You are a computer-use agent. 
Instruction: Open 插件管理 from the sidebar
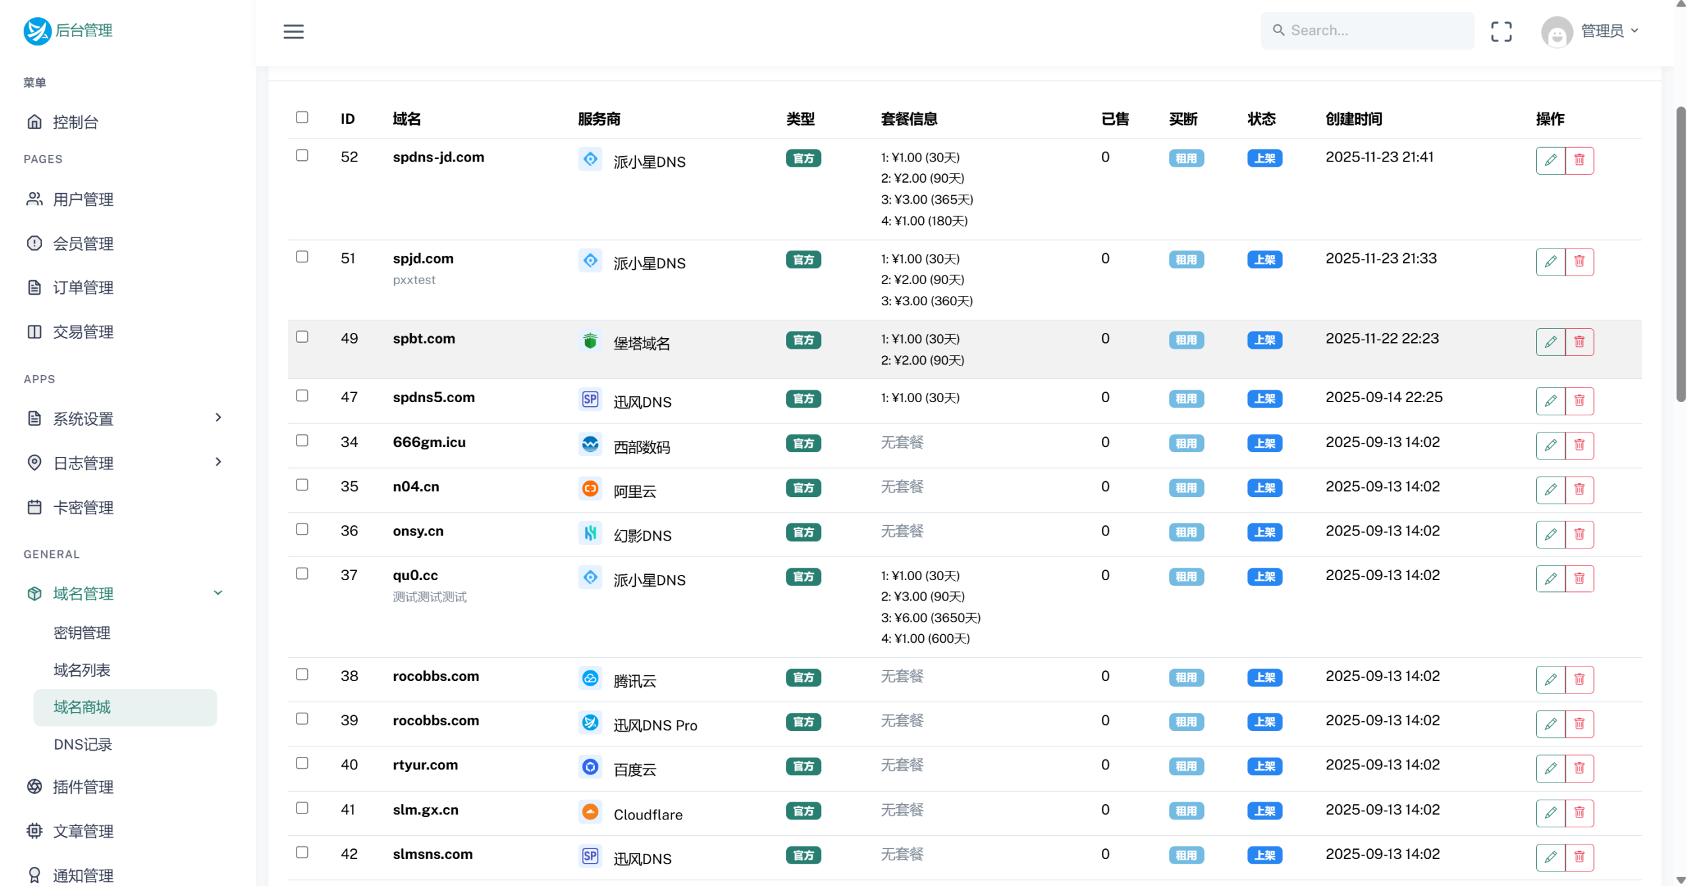click(x=82, y=786)
